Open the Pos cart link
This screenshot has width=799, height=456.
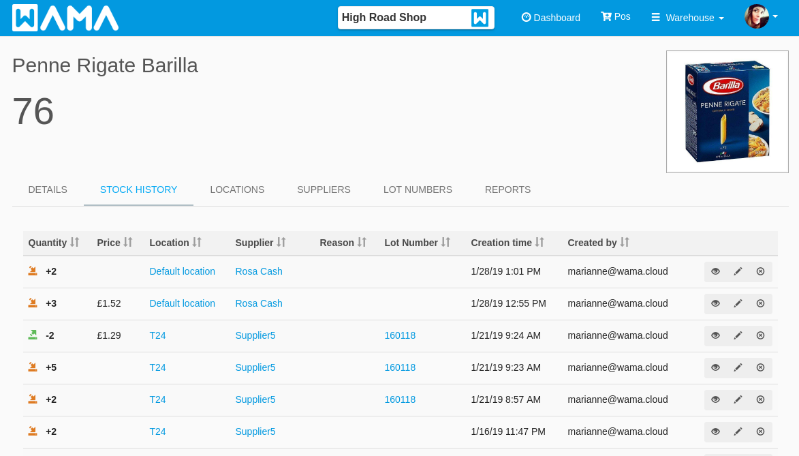click(616, 17)
